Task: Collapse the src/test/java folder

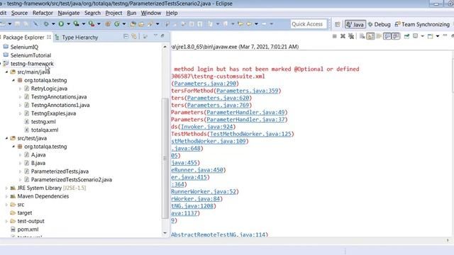Action: (x=6, y=138)
